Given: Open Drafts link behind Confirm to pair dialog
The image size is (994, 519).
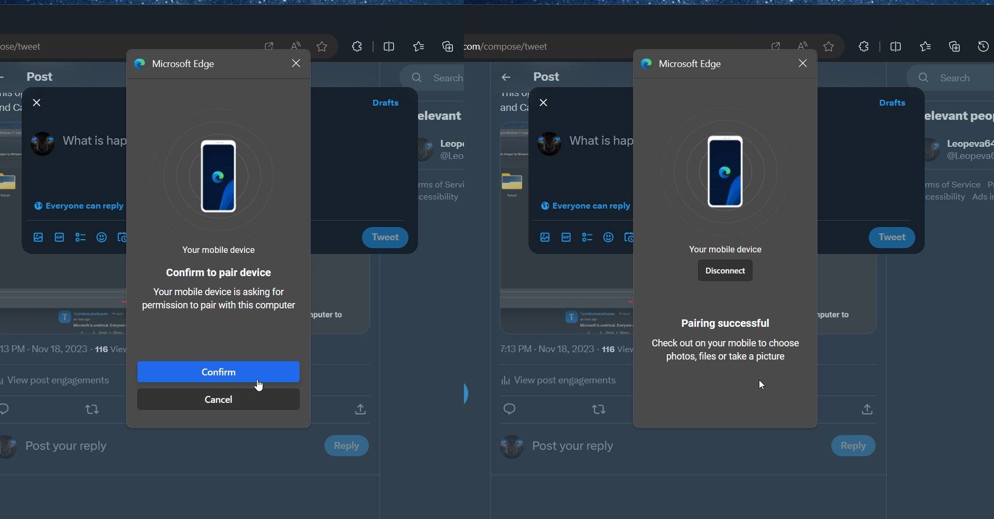Looking at the screenshot, I should coord(385,102).
